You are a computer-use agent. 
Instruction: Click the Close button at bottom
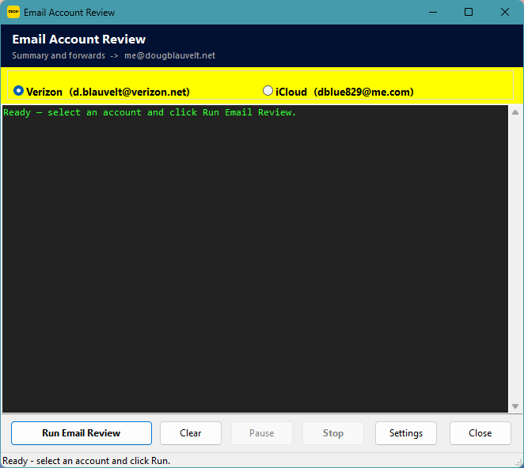point(480,433)
